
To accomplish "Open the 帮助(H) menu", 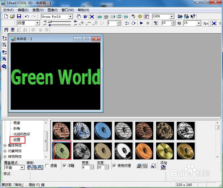I will click(x=83, y=10).
